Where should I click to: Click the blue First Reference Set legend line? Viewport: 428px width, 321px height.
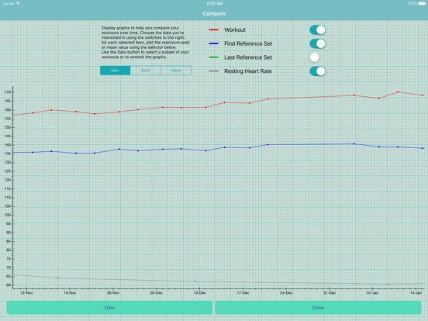[x=214, y=43]
